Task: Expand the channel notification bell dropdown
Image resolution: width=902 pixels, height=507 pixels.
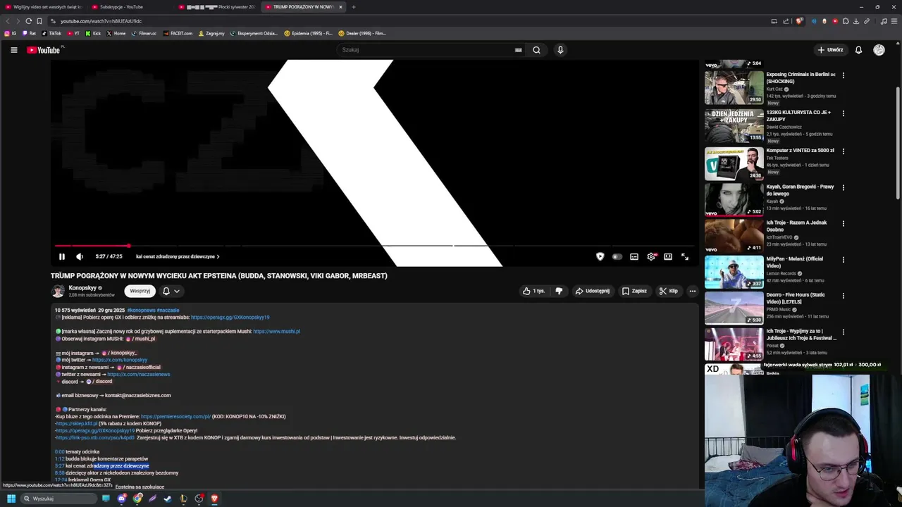Action: click(x=171, y=291)
